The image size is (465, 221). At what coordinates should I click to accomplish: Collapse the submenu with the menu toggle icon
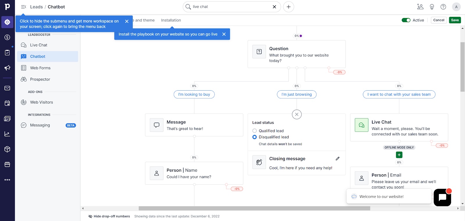tap(24, 7)
